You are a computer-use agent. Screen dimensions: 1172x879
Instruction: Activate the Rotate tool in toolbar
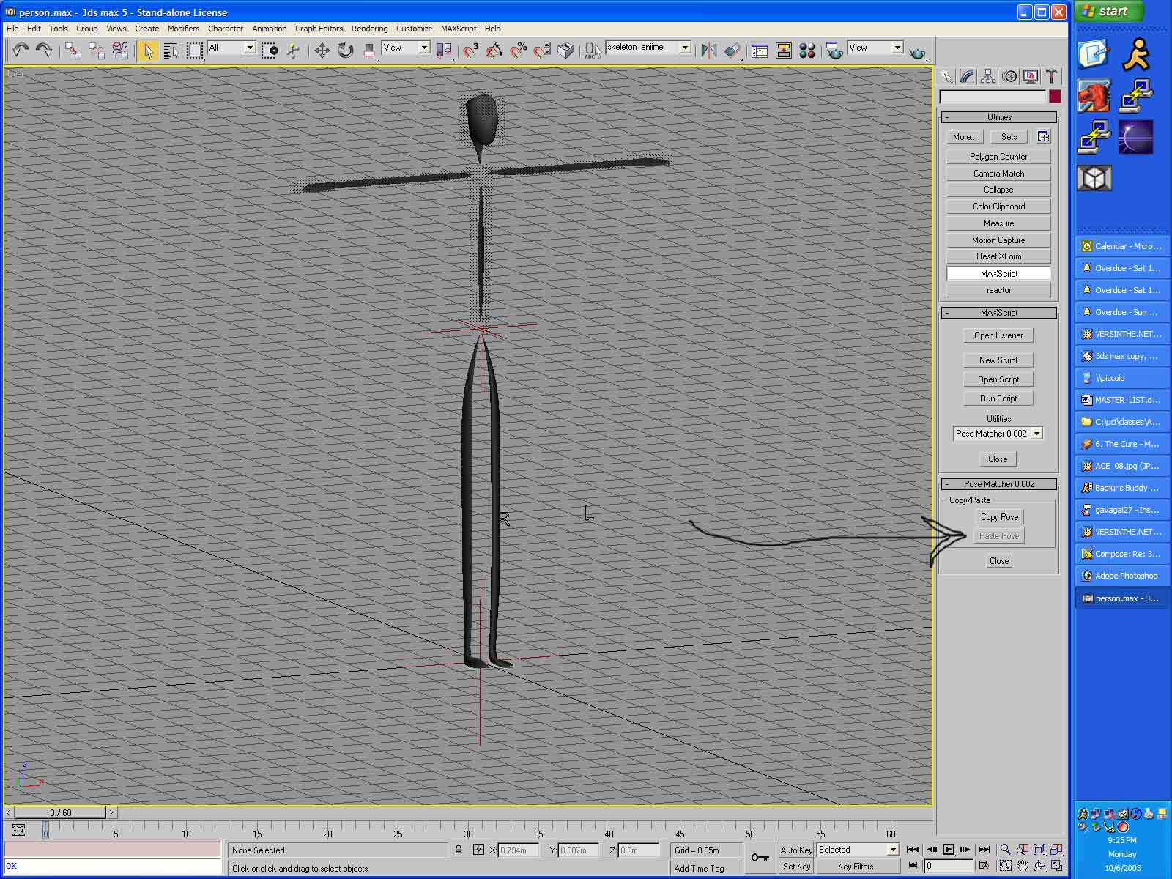click(346, 50)
